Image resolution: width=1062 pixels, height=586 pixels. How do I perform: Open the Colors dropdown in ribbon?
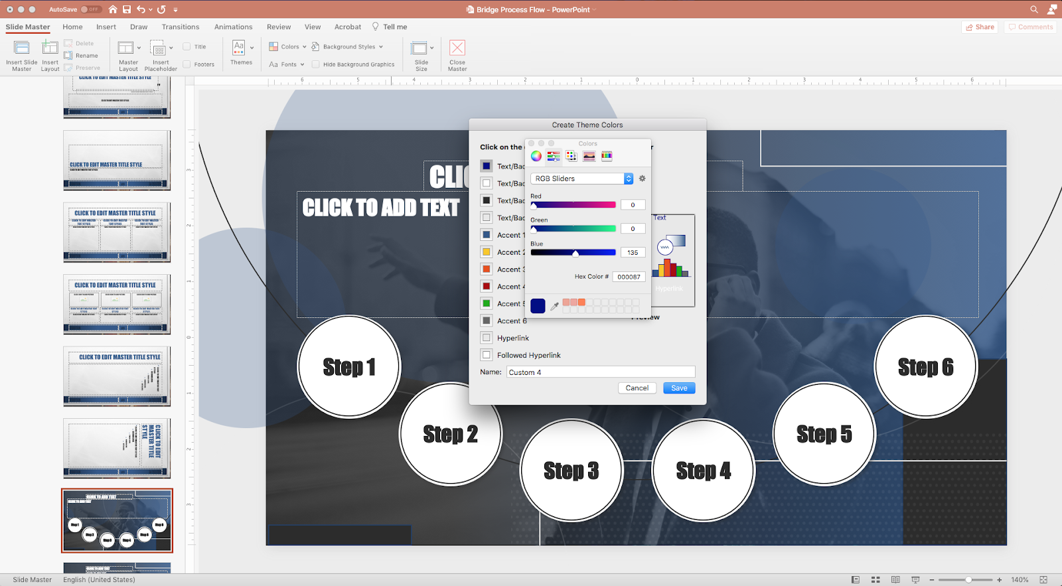[x=287, y=46]
